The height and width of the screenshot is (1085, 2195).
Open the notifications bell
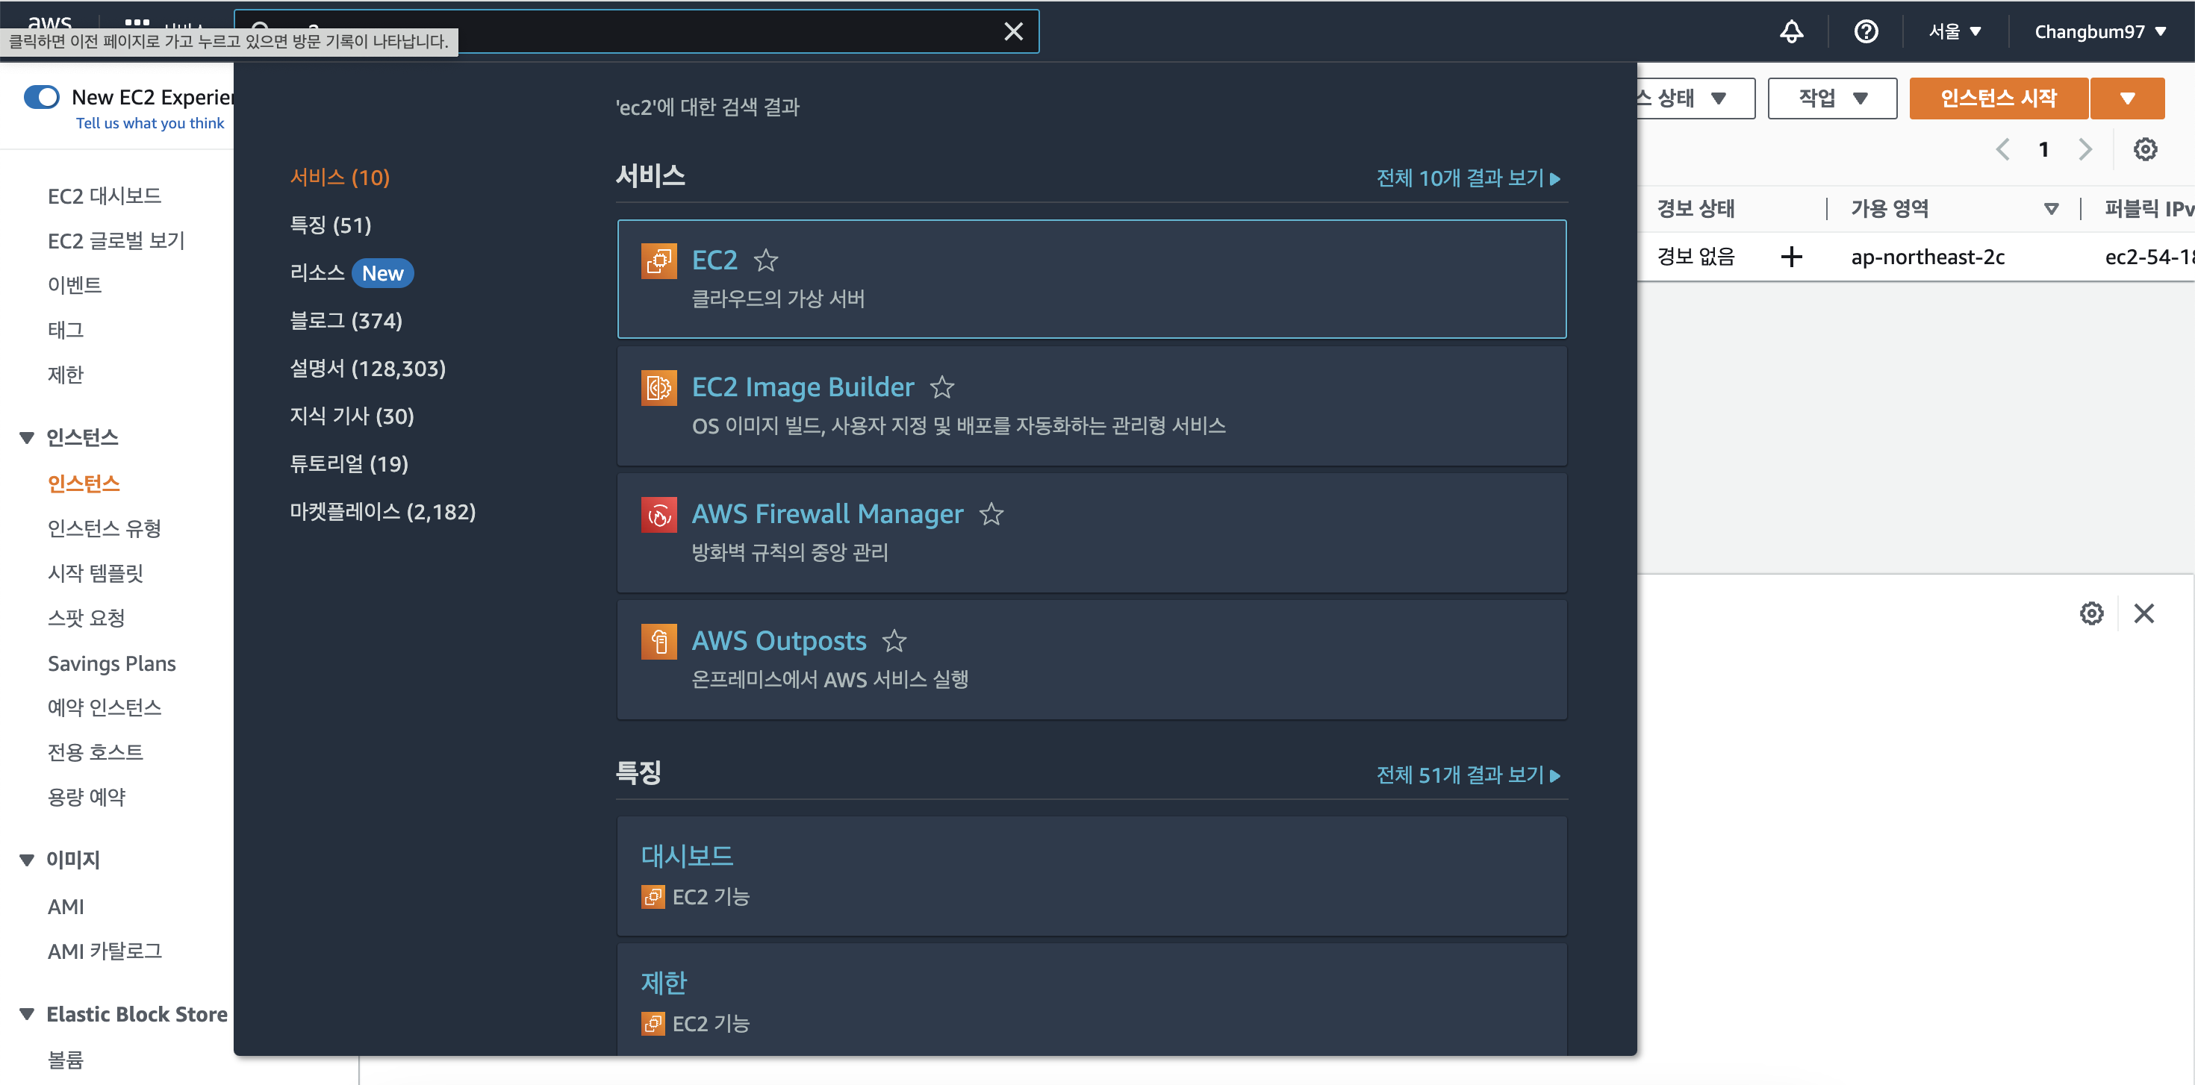tap(1791, 31)
